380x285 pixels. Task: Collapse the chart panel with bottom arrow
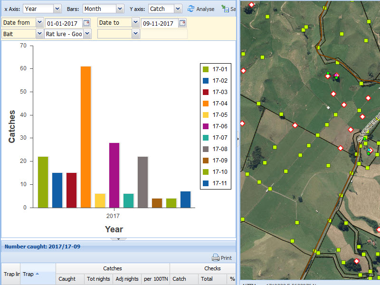pyautogui.click(x=118, y=239)
